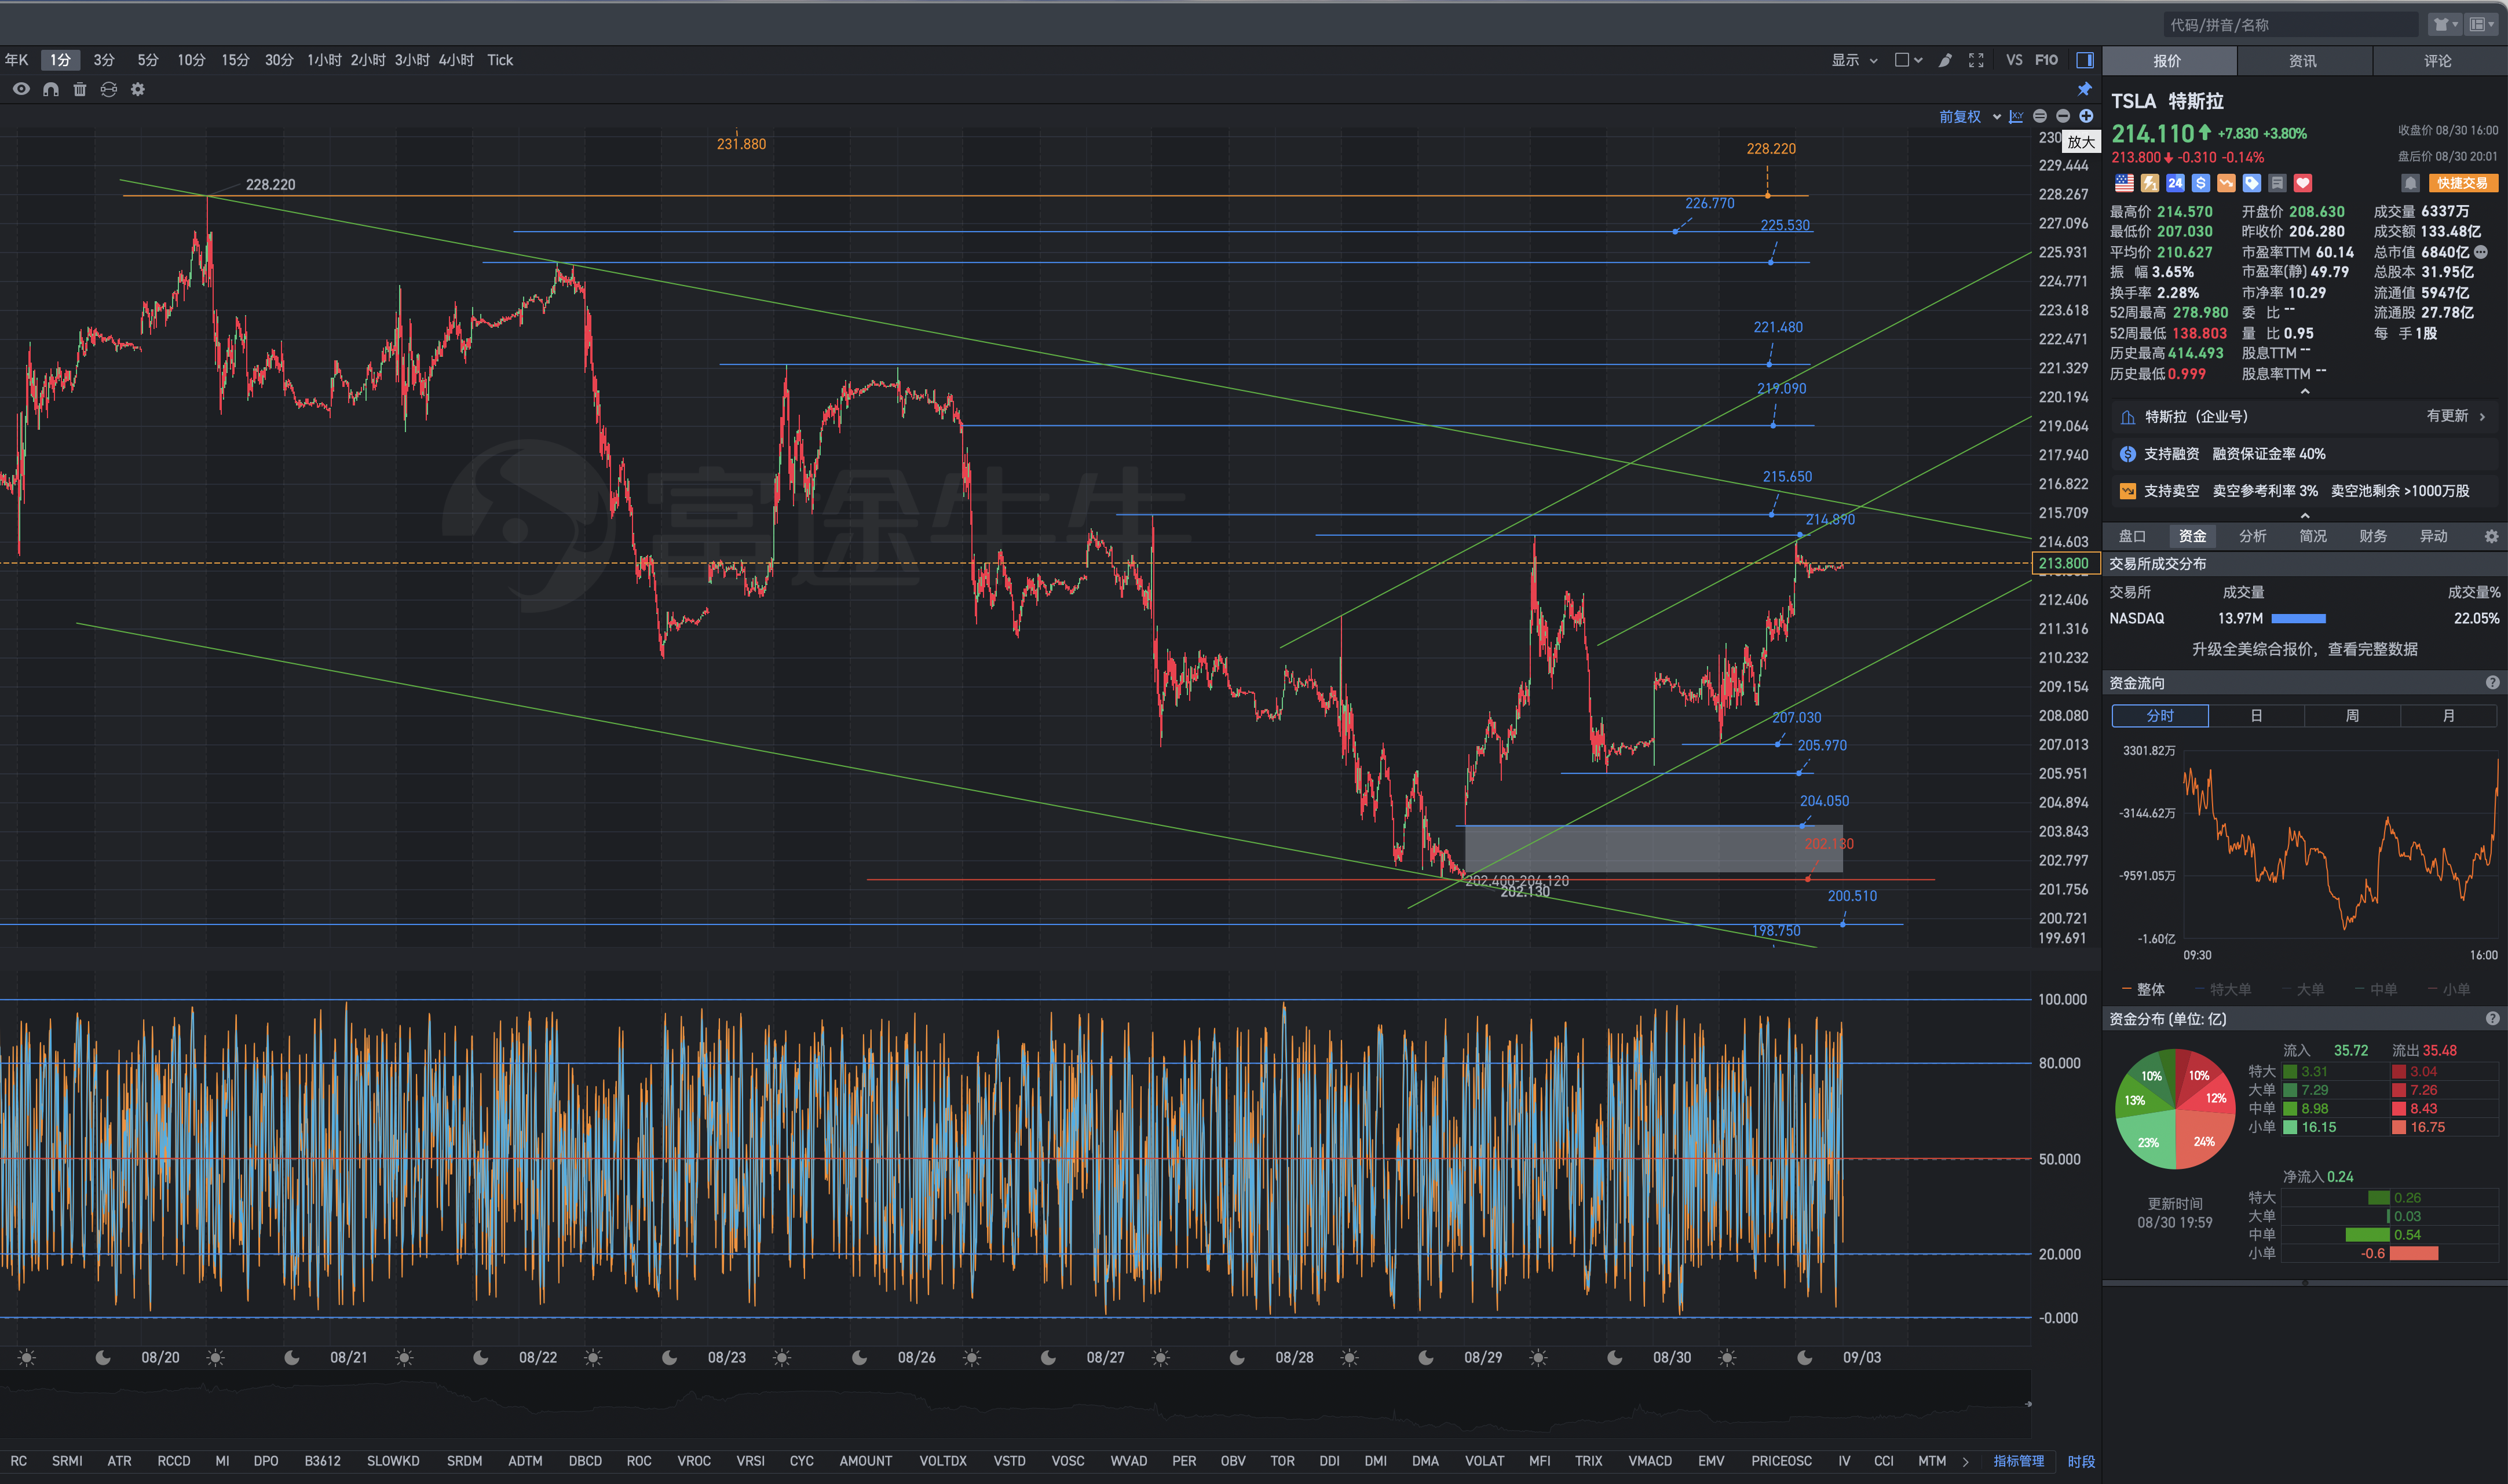Click the sync drawings icon
Viewport: 2508px width, 1484px height.
(x=109, y=89)
